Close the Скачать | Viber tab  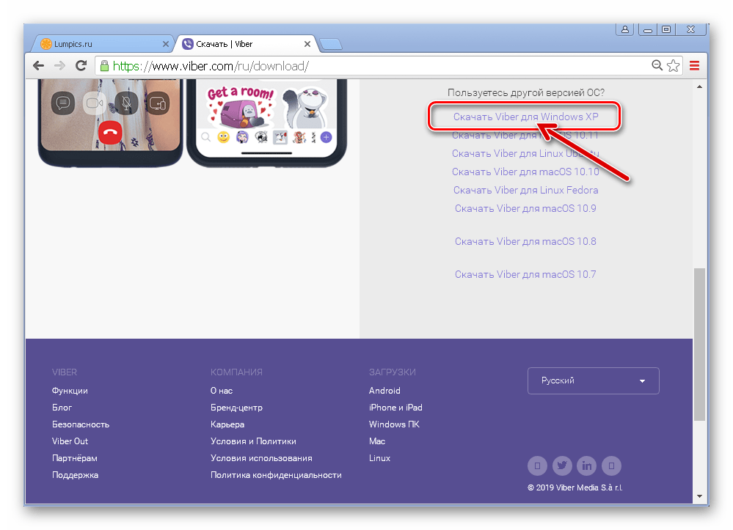coord(307,44)
